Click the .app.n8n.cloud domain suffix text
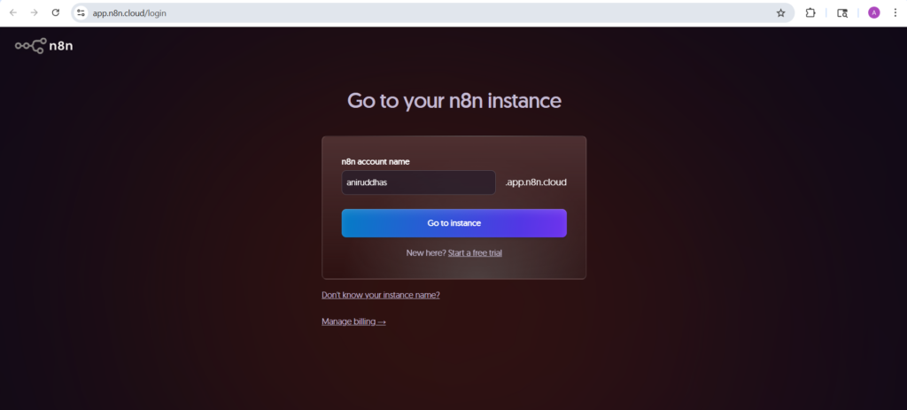 [536, 182]
